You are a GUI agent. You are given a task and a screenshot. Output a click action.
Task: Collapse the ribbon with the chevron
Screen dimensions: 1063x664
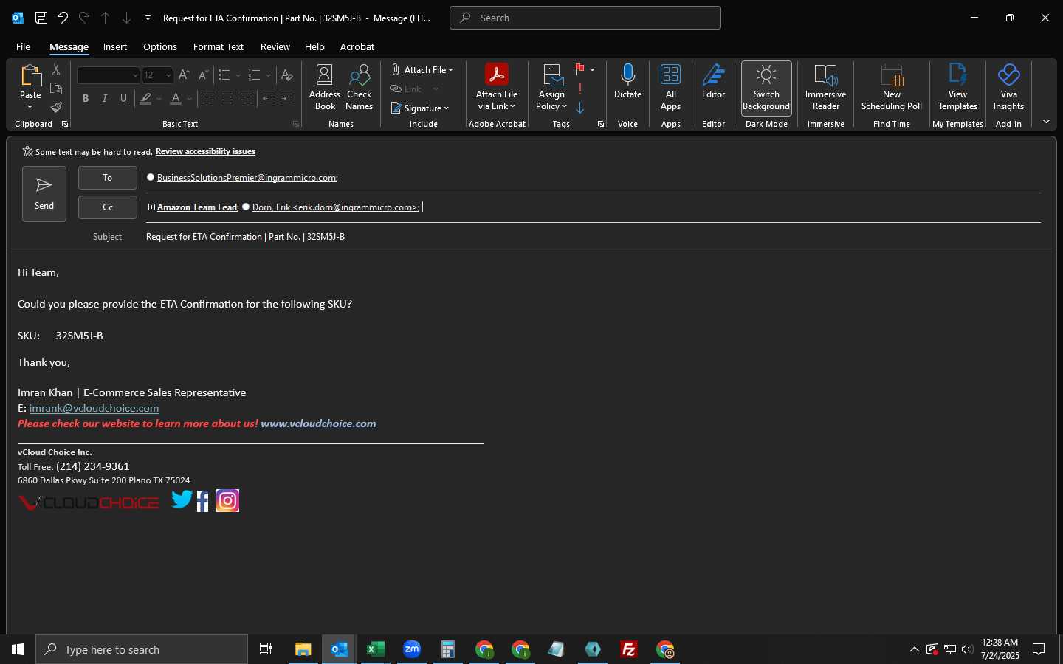click(x=1046, y=122)
